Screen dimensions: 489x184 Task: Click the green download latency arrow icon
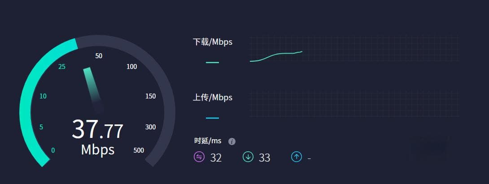[248, 157]
